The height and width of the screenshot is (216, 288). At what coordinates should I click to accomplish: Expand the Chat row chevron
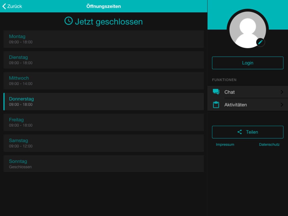coord(282,92)
